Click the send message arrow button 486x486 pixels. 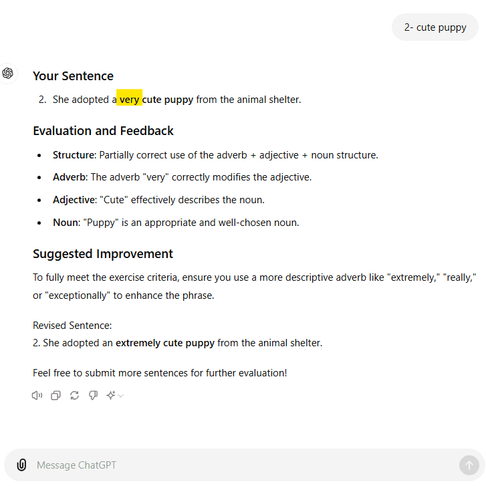tap(469, 465)
